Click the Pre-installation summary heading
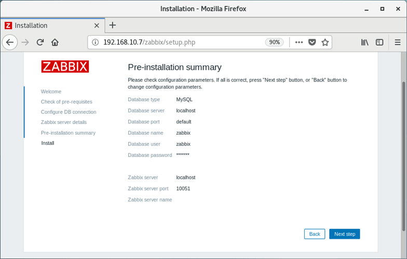Viewport: 407px width, 259px height. (174, 67)
